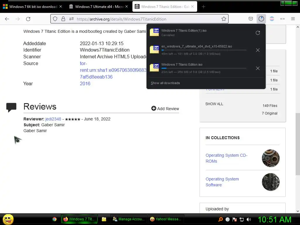
Task: Click the network tray icon
Action: pos(242,219)
